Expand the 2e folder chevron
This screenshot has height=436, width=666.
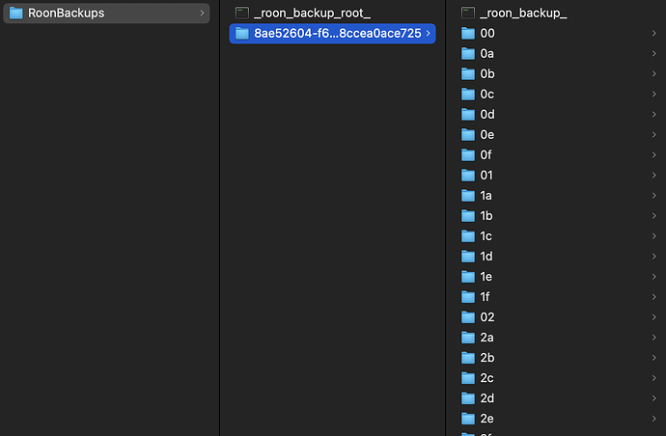pos(654,419)
